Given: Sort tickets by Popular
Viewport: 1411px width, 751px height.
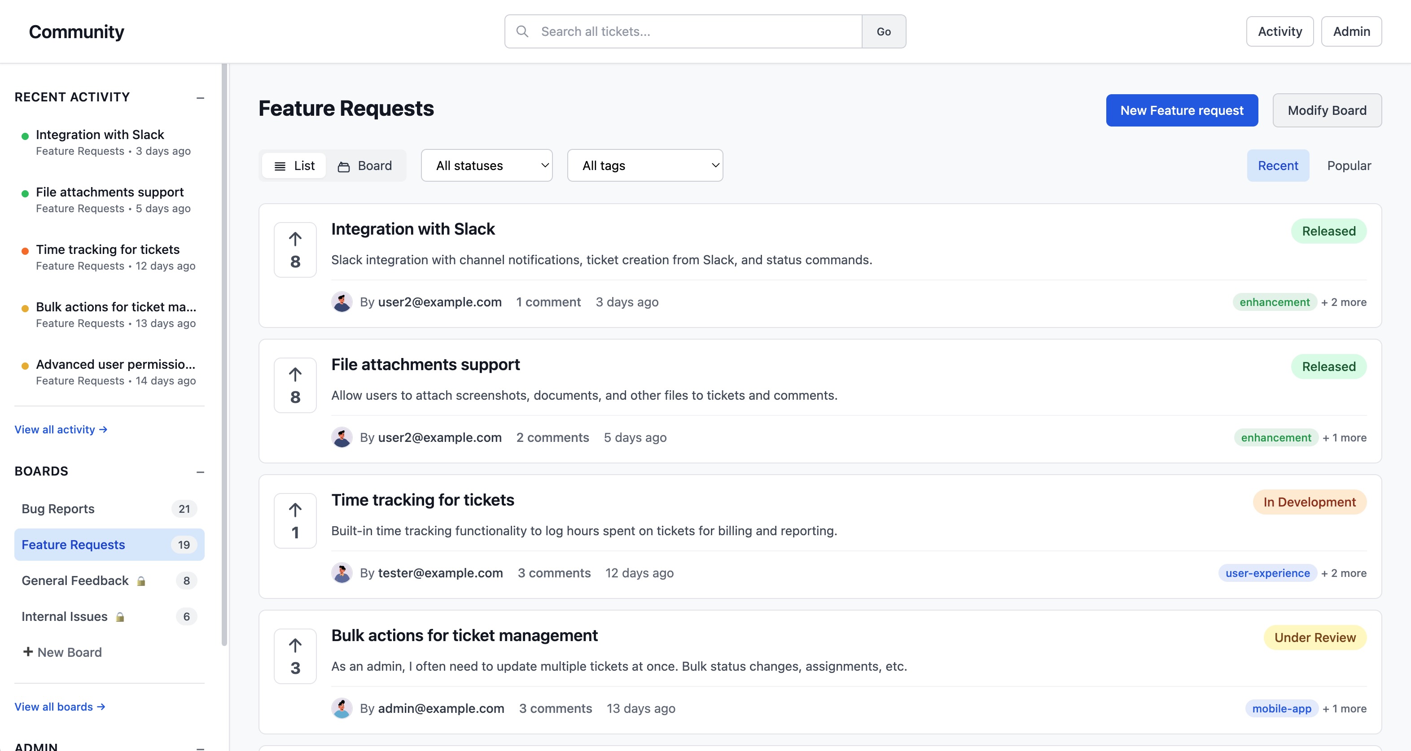Looking at the screenshot, I should (1349, 165).
